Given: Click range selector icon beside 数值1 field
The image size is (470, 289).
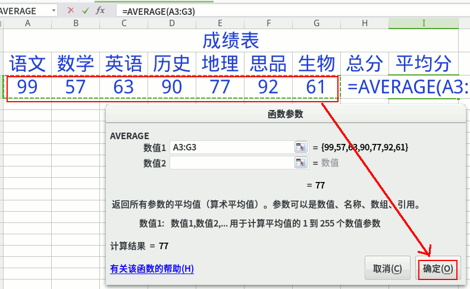Looking at the screenshot, I should point(300,147).
